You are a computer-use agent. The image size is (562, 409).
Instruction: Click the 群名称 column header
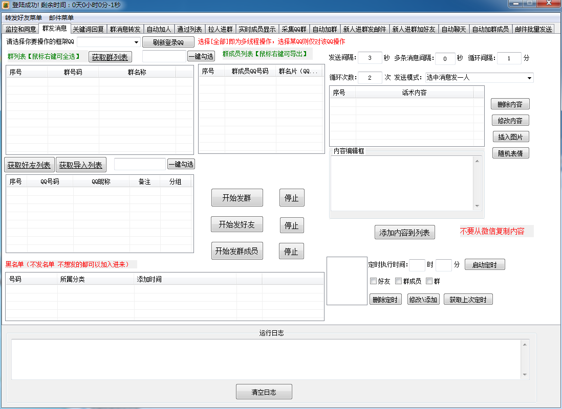tap(137, 72)
